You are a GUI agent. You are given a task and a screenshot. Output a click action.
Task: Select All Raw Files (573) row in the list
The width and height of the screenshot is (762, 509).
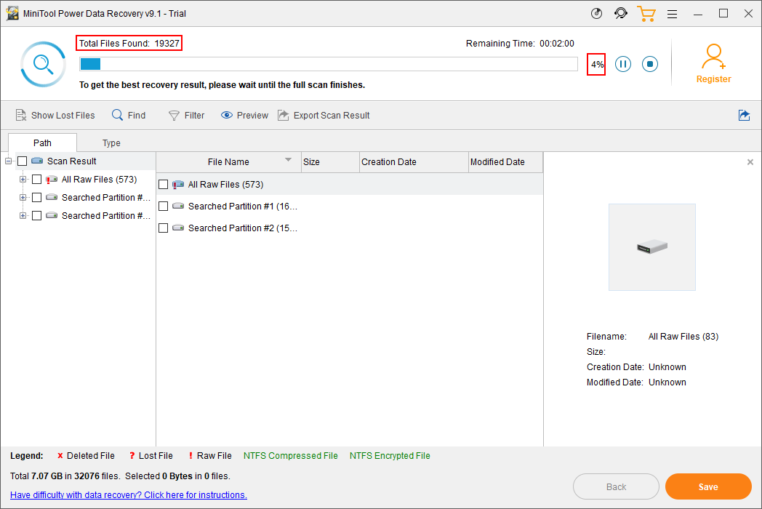coord(350,184)
